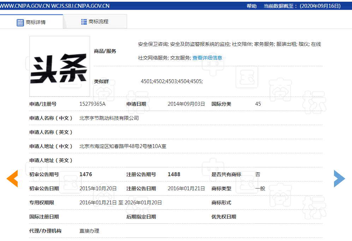The image size is (352, 241).
Task: Click the 商标形式 label
Action: point(221,203)
